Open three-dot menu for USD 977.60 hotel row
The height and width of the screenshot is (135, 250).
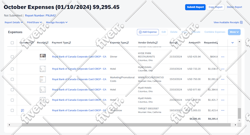tap(223, 90)
